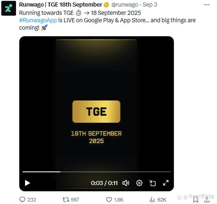The height and width of the screenshot is (204, 217).
Task: Expand the video to fullscreen
Action: (166, 183)
